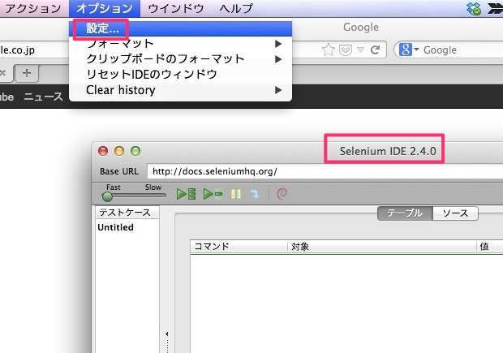Pause or resume test playback
Screen dimensions: 503x353
point(236,194)
